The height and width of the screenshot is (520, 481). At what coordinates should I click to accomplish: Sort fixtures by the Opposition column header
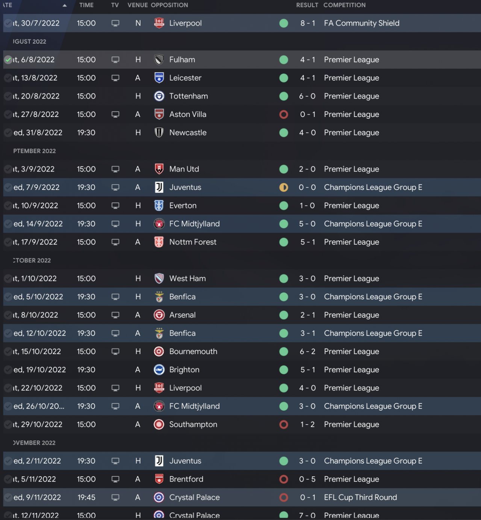click(169, 5)
